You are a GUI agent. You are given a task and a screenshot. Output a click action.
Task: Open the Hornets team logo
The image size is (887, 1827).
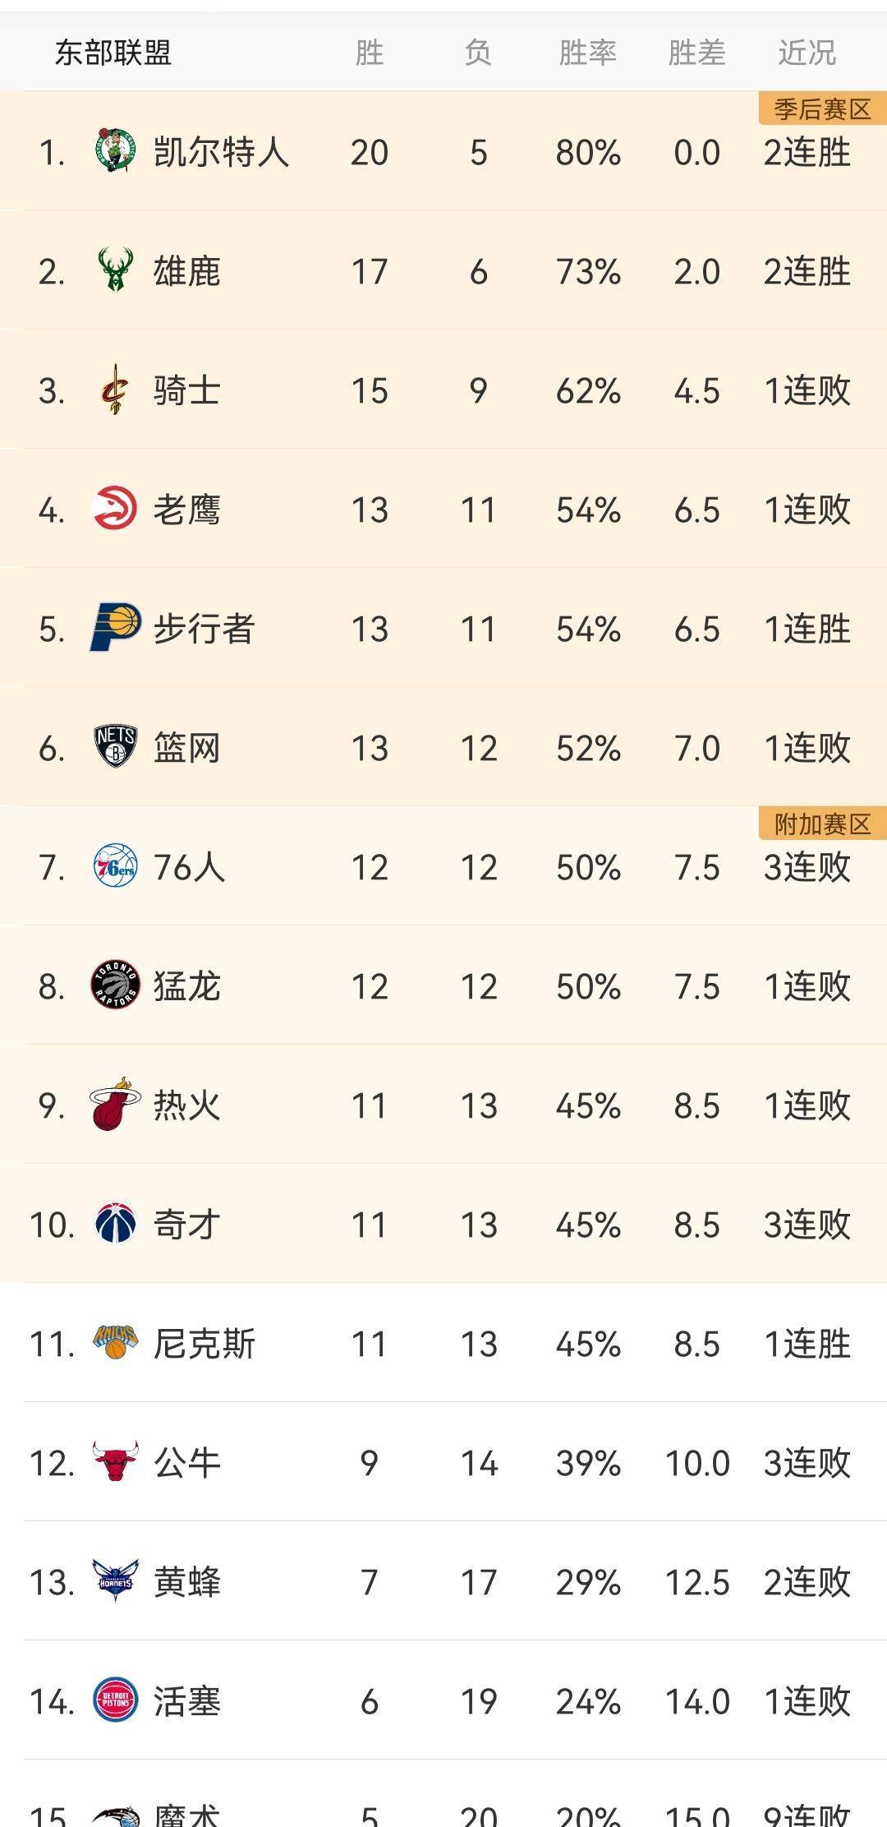click(115, 1580)
